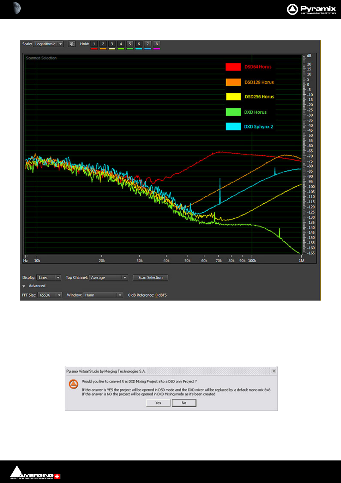The height and width of the screenshot is (483, 341).
Task: Click the red DSD64 Horus legend swatch
Action: click(233, 67)
